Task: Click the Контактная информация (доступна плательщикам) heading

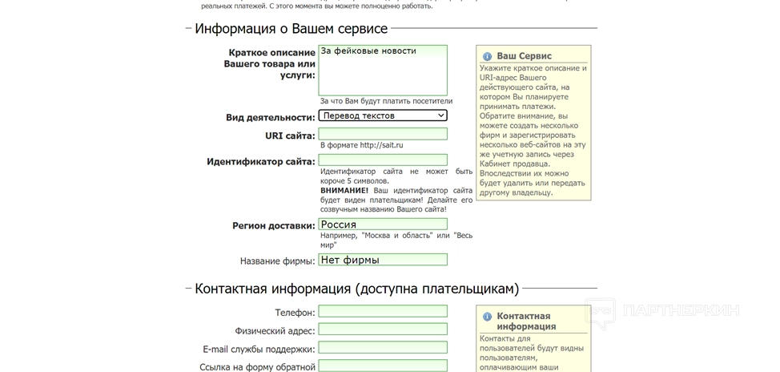Action: (356, 289)
